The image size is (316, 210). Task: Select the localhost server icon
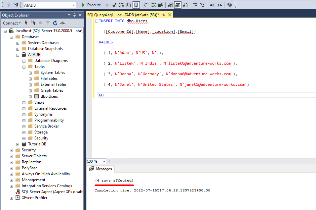tap(11, 31)
